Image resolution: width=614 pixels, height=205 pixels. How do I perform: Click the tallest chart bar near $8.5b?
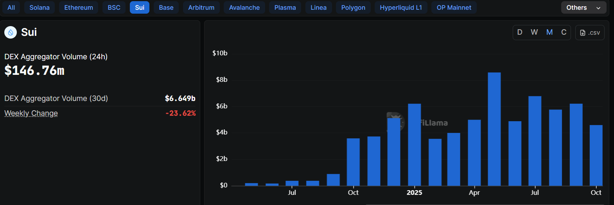pos(494,129)
